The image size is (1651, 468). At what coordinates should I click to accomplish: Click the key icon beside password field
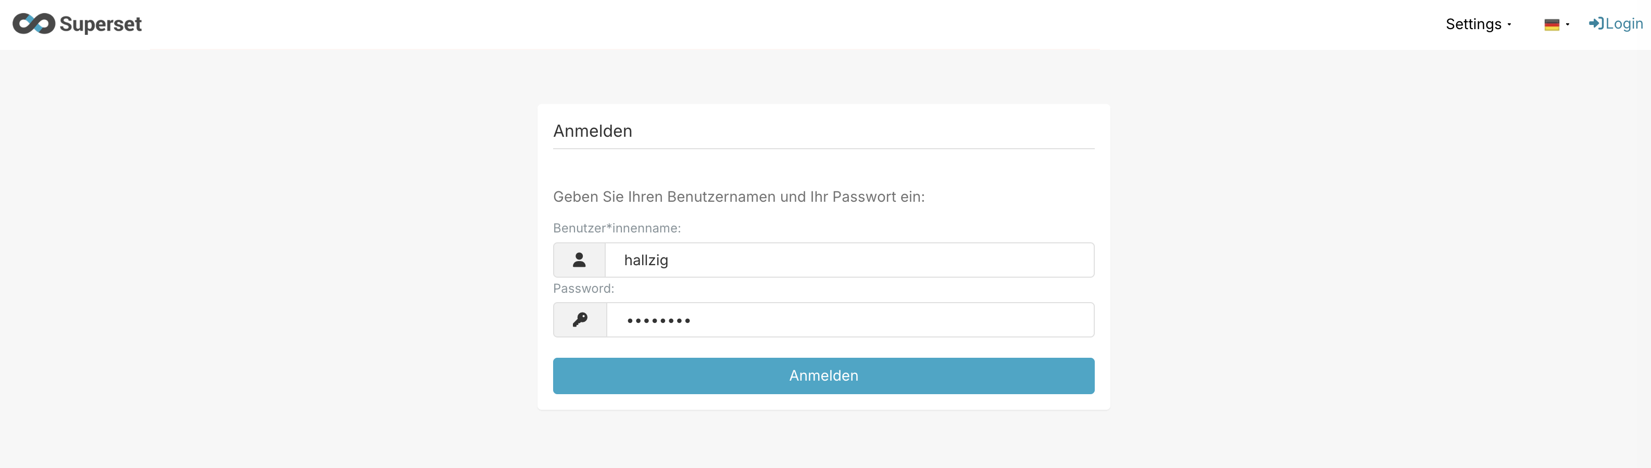click(579, 319)
